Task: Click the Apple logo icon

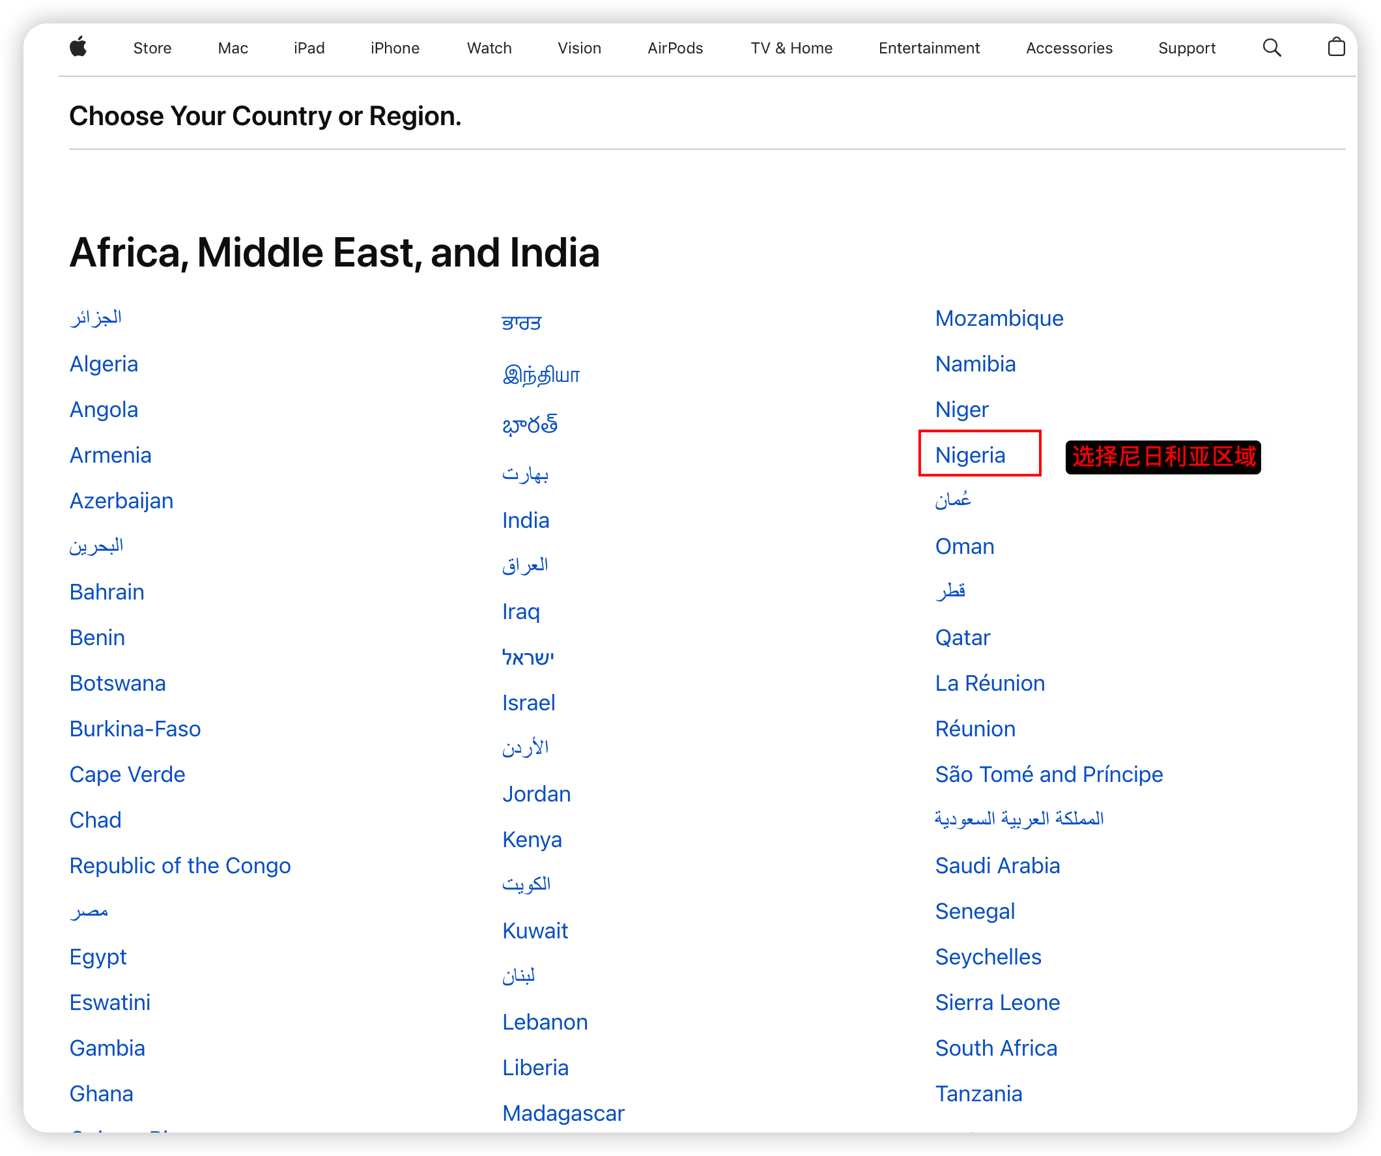Action: pos(78,48)
